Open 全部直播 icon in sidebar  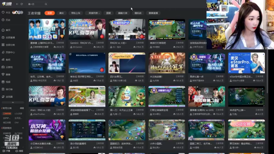point(3,37)
